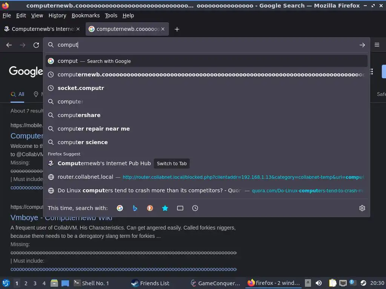Open search settings gear icon

362,208
